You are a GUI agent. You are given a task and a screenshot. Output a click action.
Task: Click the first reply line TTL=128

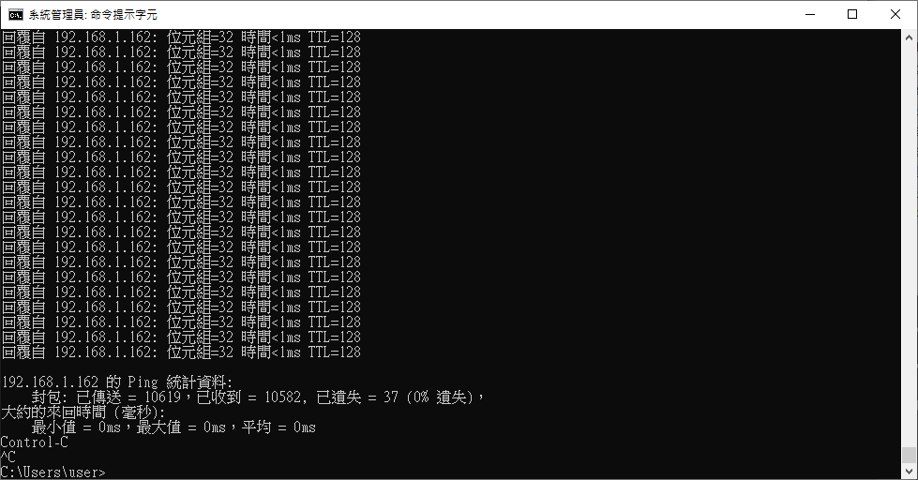tap(335, 37)
